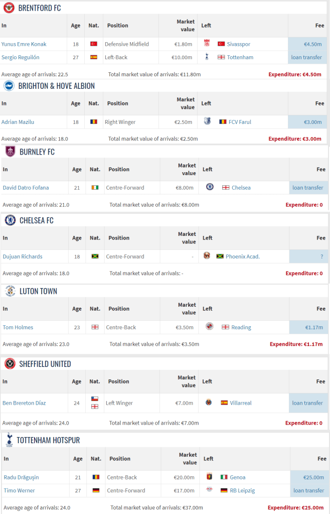
Task: Click the Tottenham Hotspur header crest
Action: 9,440
